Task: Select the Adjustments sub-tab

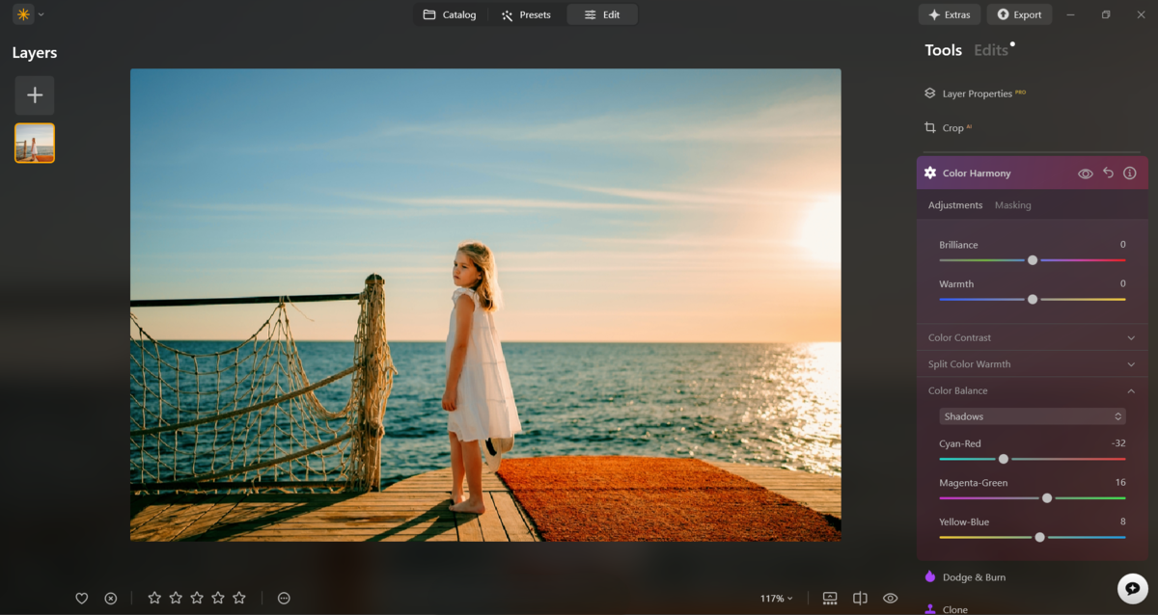Action: tap(955, 205)
